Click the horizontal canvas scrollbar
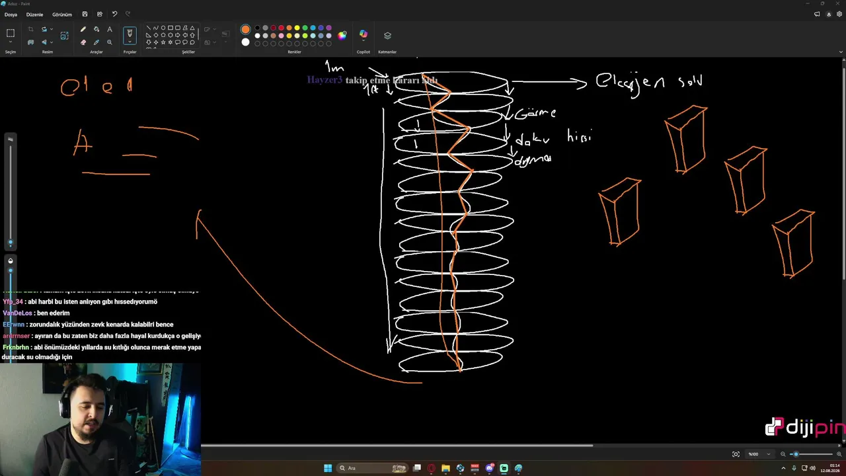The image size is (846, 476). pyautogui.click(x=397, y=445)
